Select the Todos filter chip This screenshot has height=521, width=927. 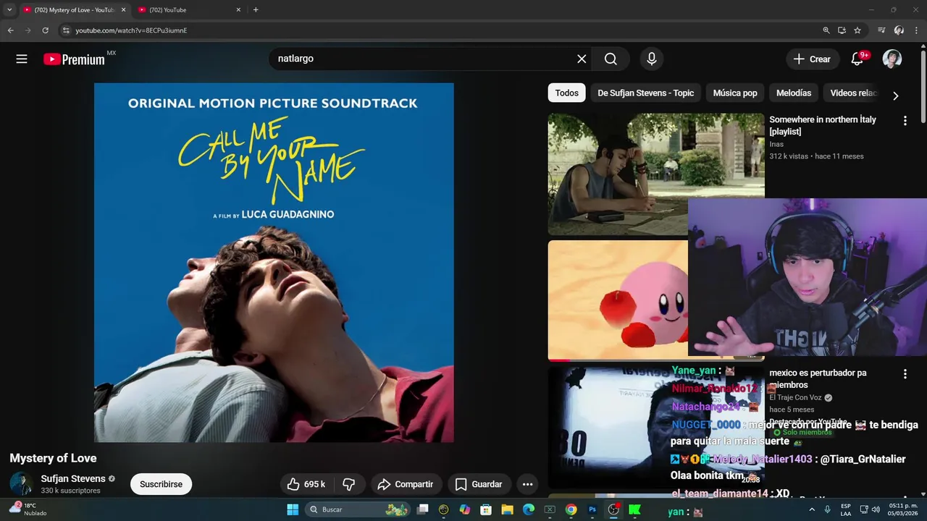click(567, 93)
